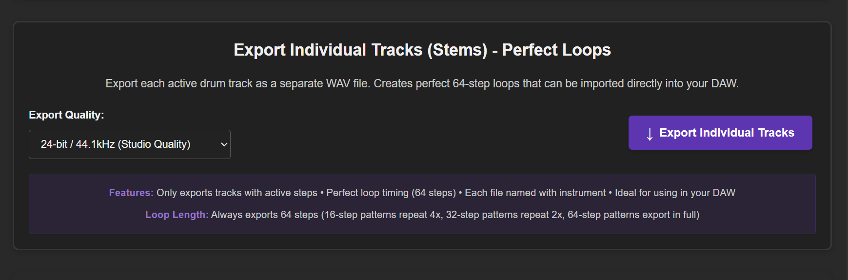Click the "24-bit / 44.1kHz (Studio Quality)" text
848x280 pixels.
(116, 144)
